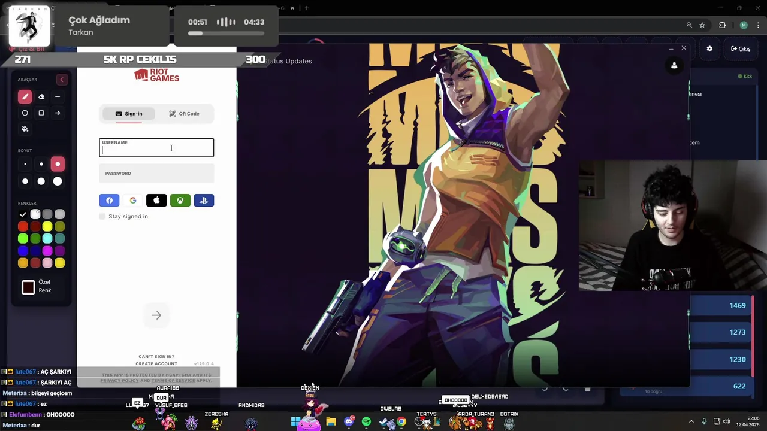Pick the lime green color swatch

tap(23, 239)
